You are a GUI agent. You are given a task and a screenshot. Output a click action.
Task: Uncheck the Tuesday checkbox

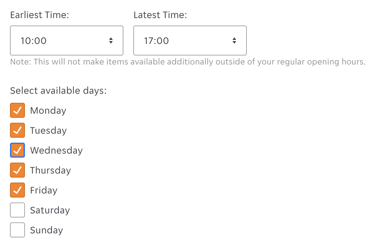(x=17, y=131)
